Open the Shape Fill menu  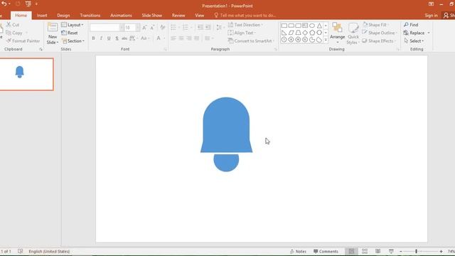tap(375, 25)
